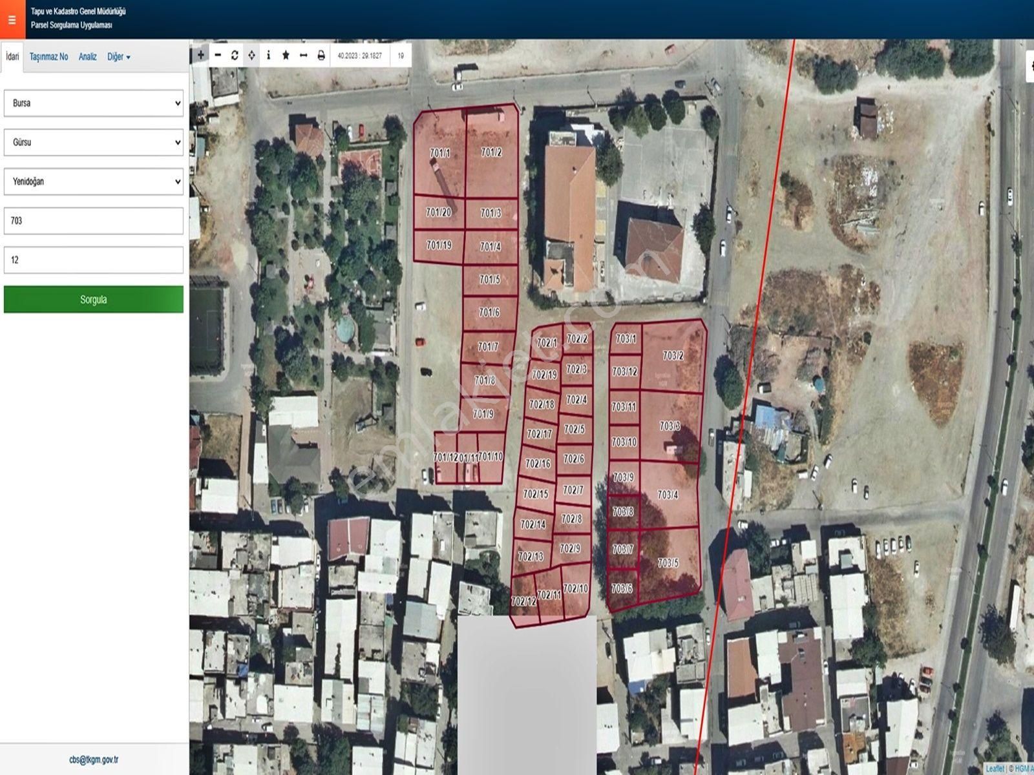The height and width of the screenshot is (775, 1034).
Task: Select parcel 702/18 on the map
Action: (542, 404)
